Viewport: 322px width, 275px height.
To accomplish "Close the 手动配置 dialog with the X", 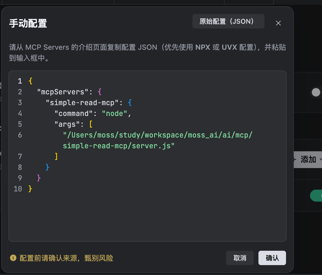I will (278, 23).
